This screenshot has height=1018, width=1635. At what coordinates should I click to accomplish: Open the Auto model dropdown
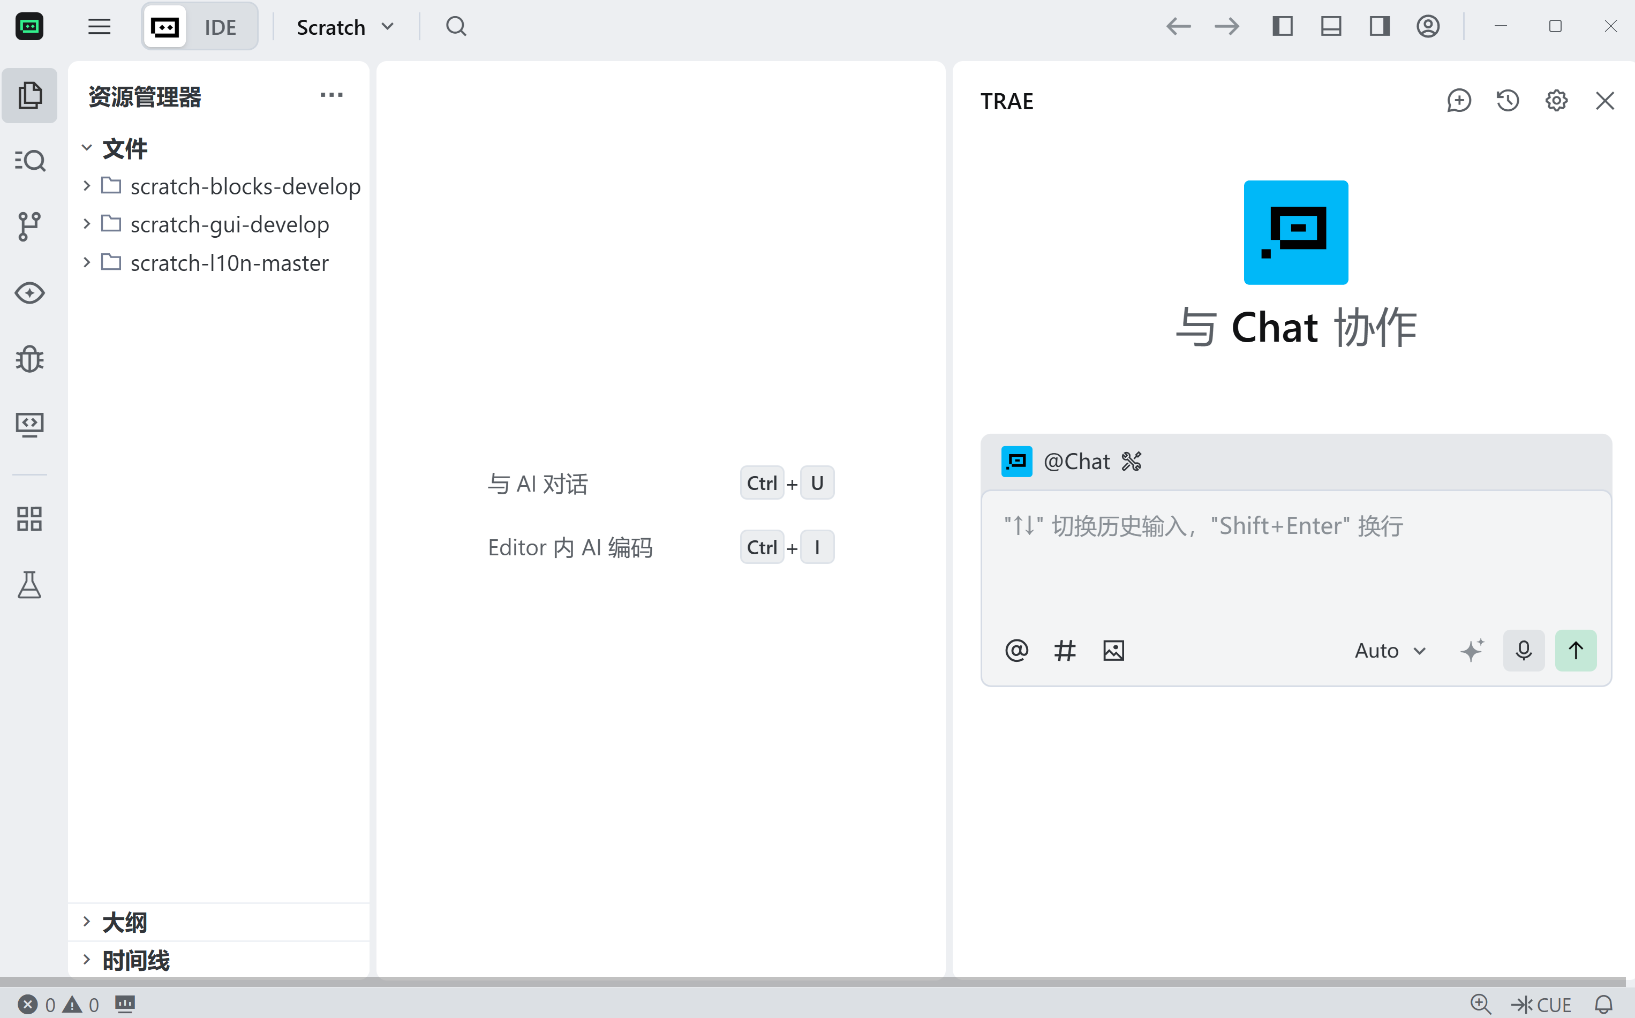(x=1390, y=651)
